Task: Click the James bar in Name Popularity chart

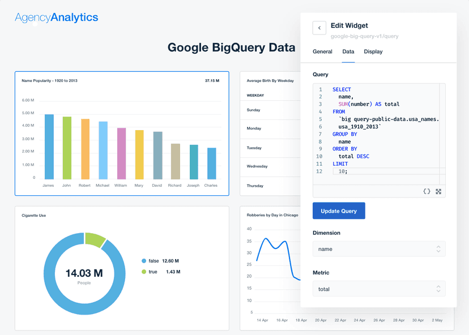Action: [x=48, y=147]
